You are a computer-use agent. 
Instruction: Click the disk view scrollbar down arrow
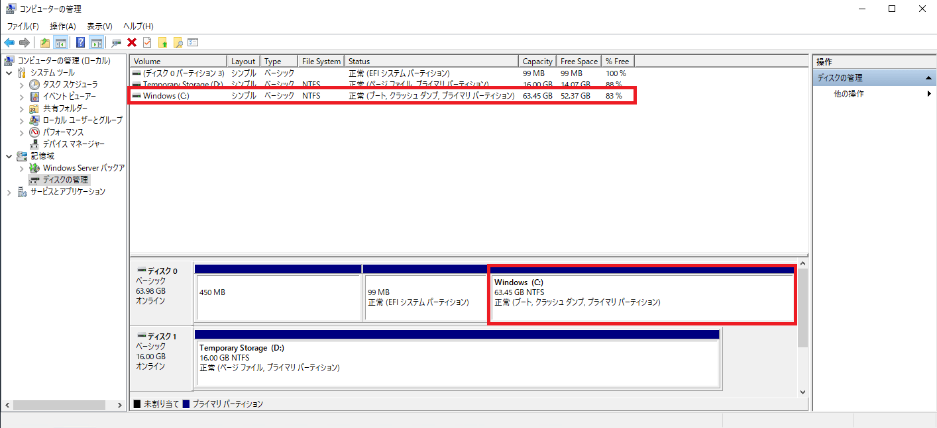coord(802,392)
